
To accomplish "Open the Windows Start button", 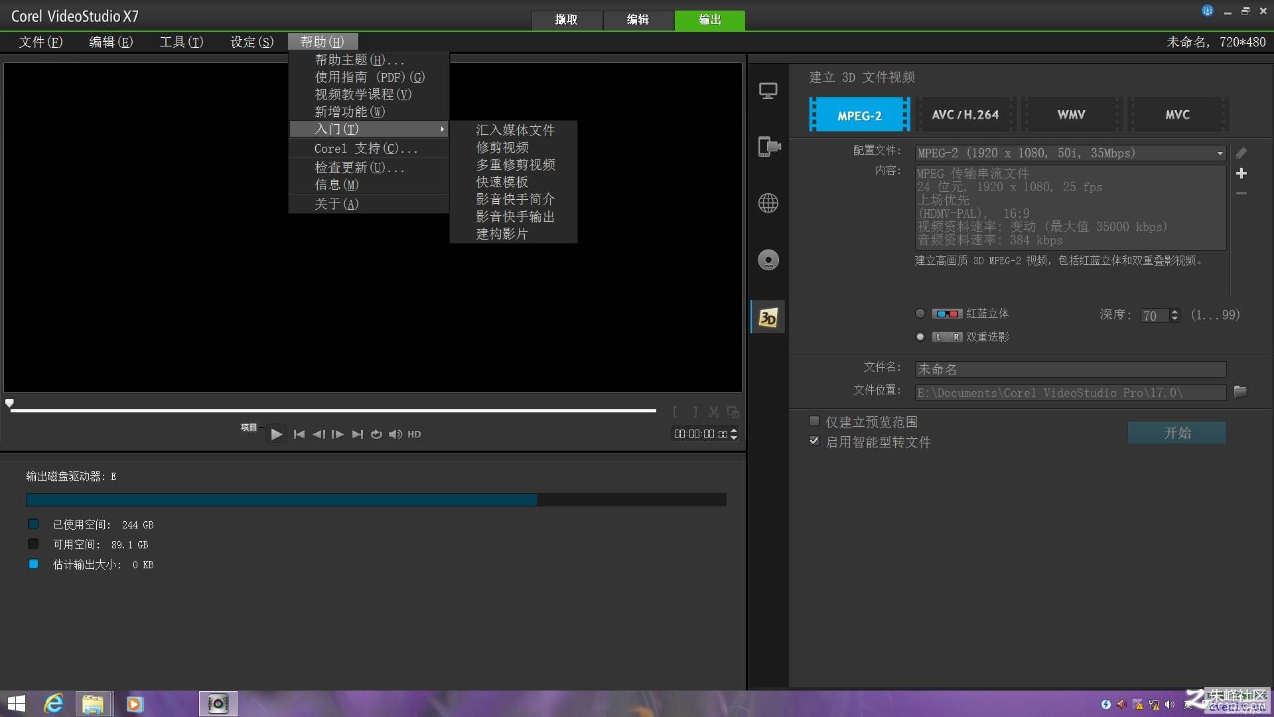I will [17, 704].
